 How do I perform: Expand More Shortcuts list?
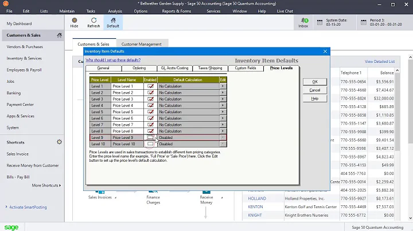click(x=46, y=185)
